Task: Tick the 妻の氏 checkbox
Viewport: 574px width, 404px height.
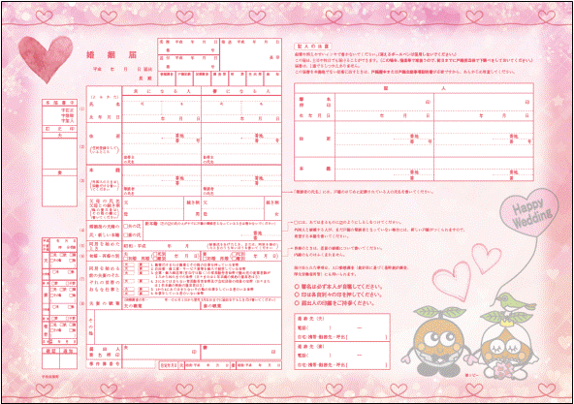Action: [126, 234]
